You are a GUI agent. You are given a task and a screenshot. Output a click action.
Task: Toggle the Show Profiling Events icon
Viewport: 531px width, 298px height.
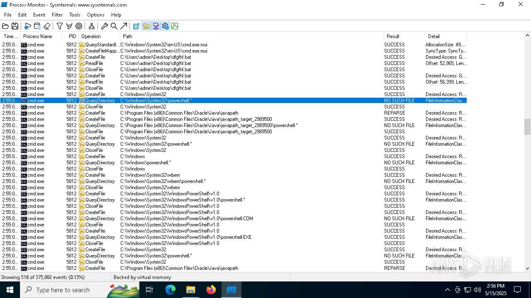(175, 26)
